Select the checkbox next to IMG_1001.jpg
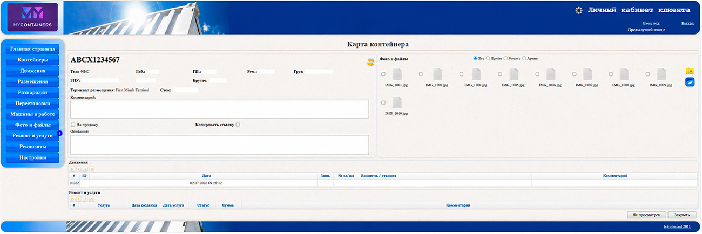702x234 pixels. click(x=383, y=74)
